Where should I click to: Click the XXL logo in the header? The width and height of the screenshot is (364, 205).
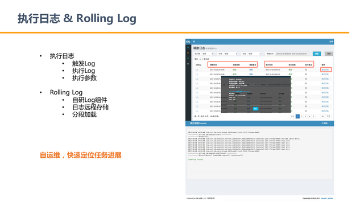coord(188,42)
